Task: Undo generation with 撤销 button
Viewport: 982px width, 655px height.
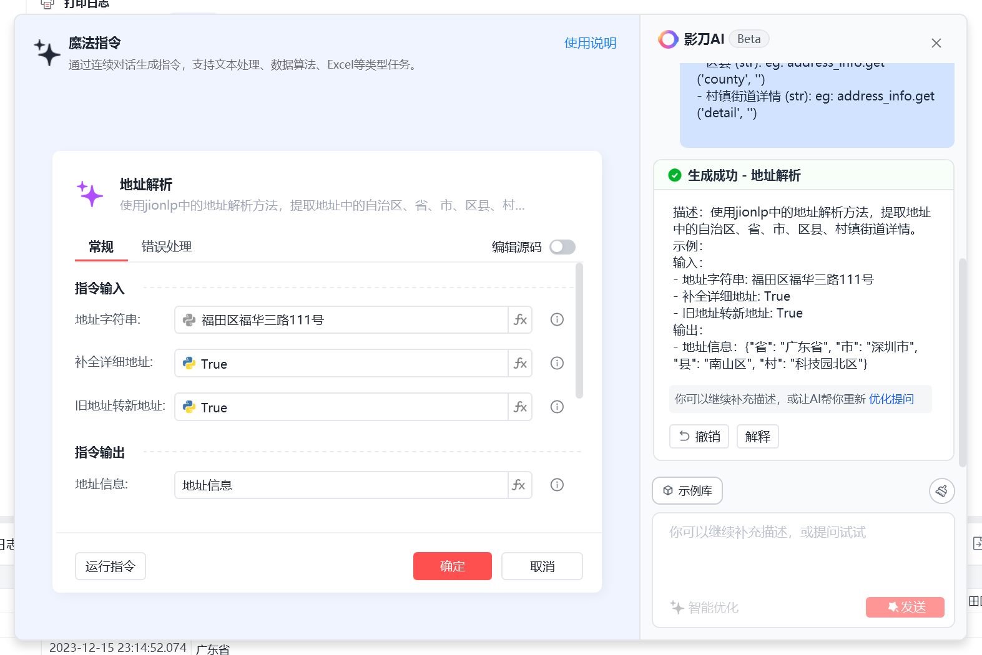Action: 699,437
